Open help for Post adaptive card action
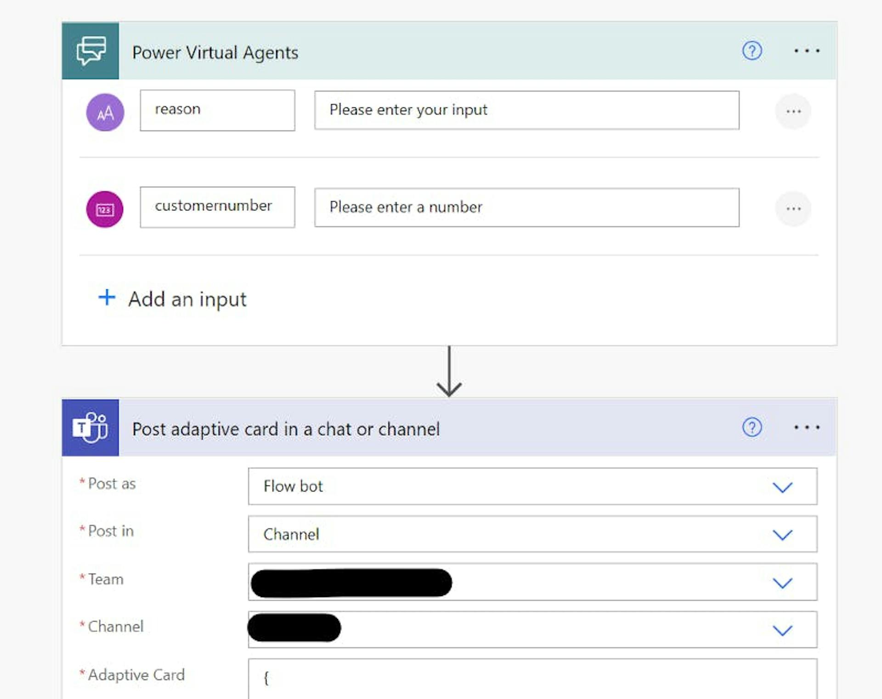Image resolution: width=882 pixels, height=699 pixels. (x=752, y=428)
